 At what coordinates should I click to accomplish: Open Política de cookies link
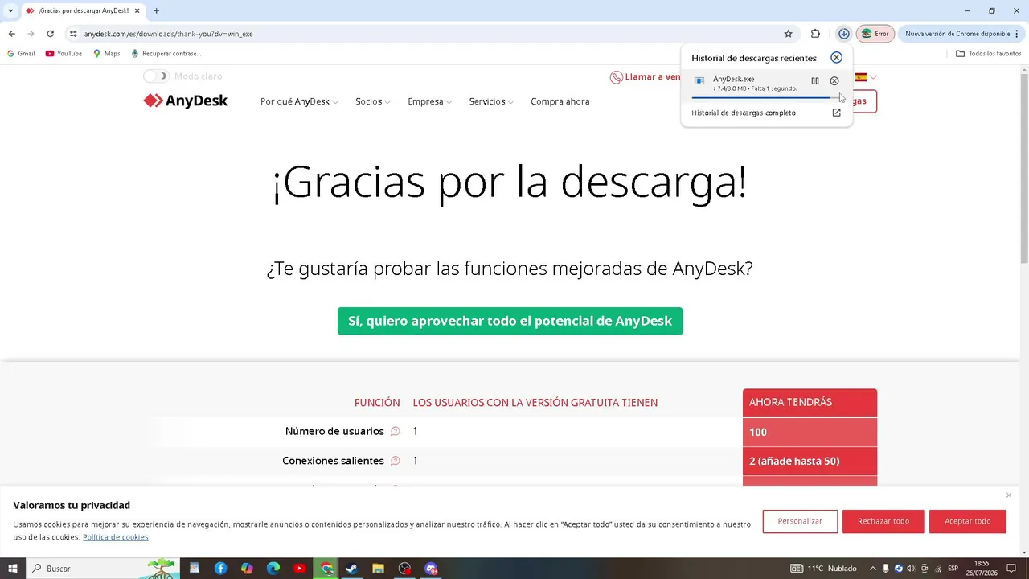pyautogui.click(x=116, y=537)
